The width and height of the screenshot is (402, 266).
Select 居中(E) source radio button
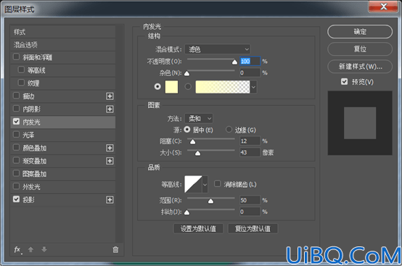click(x=187, y=130)
